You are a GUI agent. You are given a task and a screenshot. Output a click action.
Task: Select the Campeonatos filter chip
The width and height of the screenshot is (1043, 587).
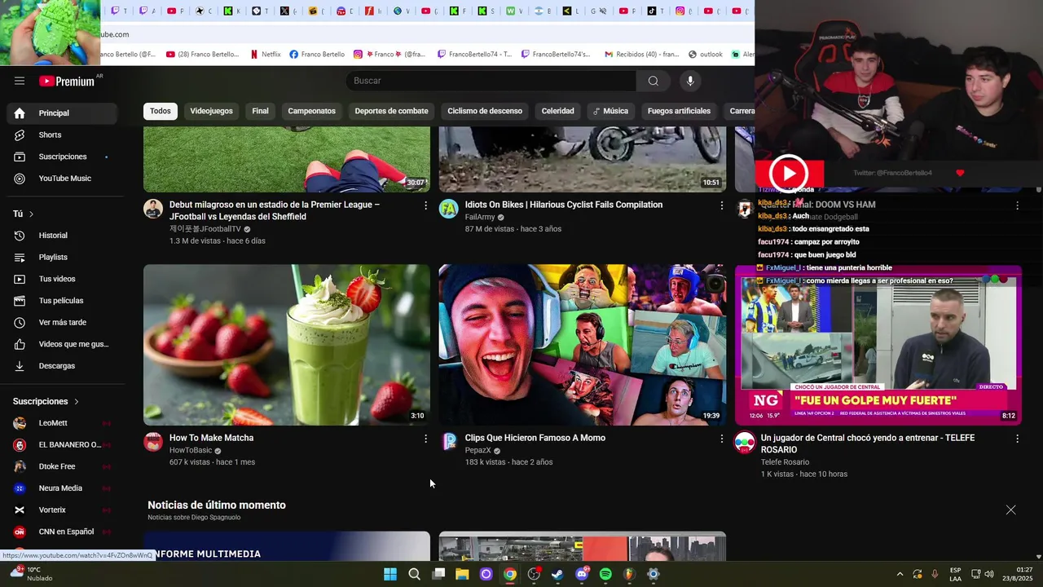point(311,111)
